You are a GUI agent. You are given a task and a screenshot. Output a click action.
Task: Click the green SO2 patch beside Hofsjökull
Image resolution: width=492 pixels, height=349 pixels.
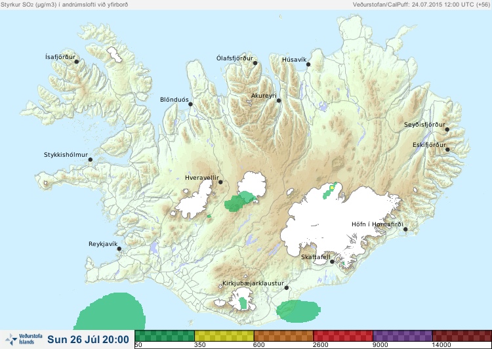(239, 201)
